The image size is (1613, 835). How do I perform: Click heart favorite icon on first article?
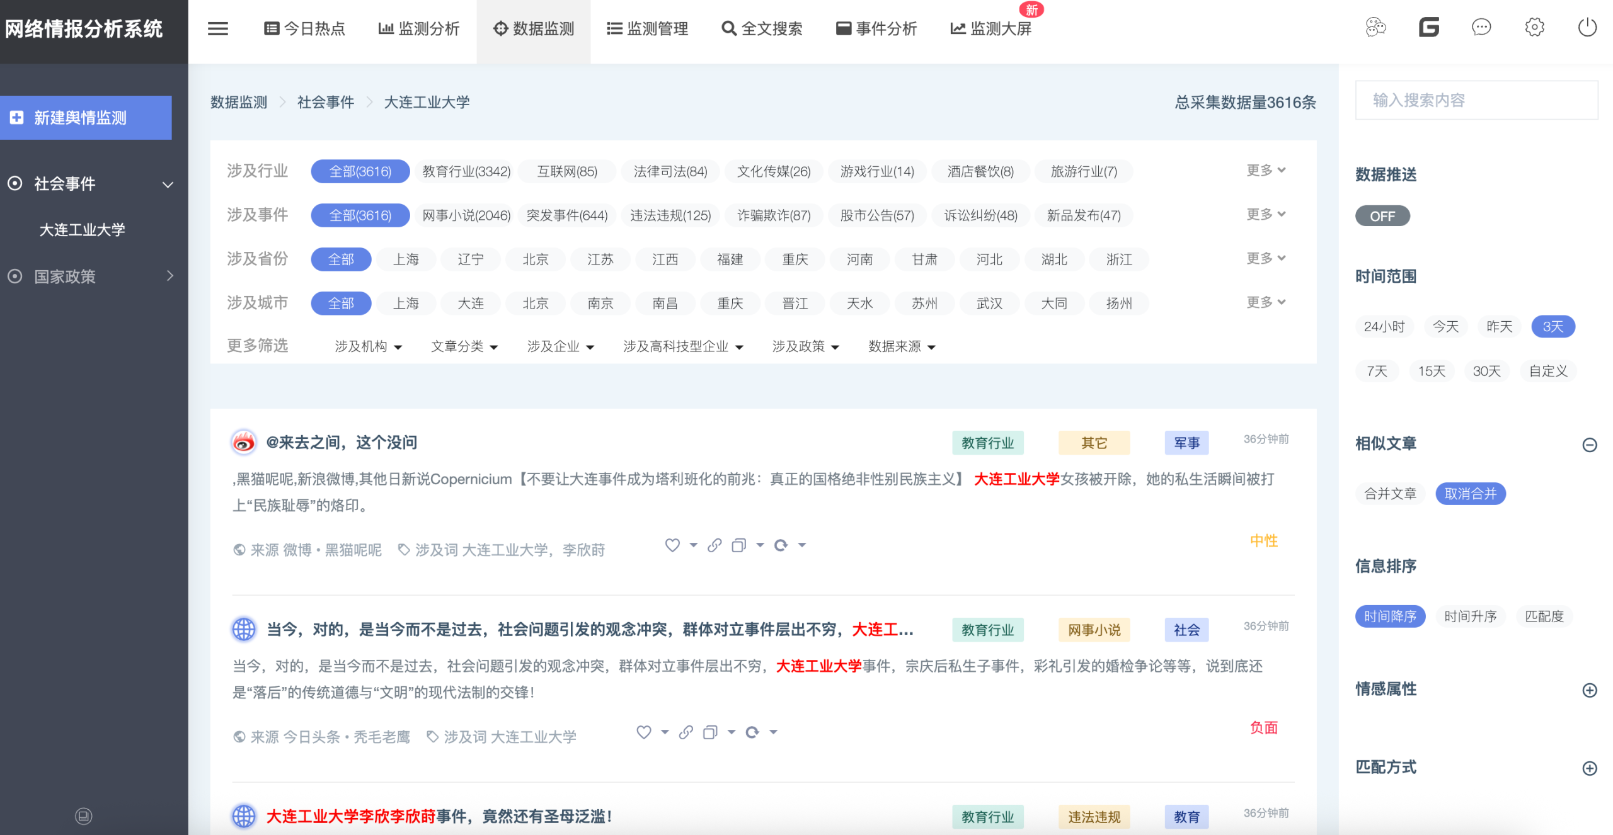pos(672,545)
